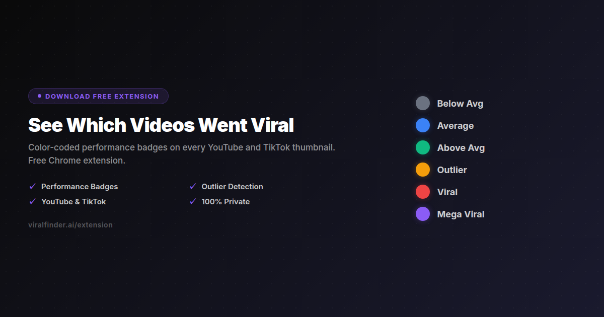Image resolution: width=604 pixels, height=317 pixels.
Task: Click the See Which Videos Went Viral headline
Action: pos(161,125)
